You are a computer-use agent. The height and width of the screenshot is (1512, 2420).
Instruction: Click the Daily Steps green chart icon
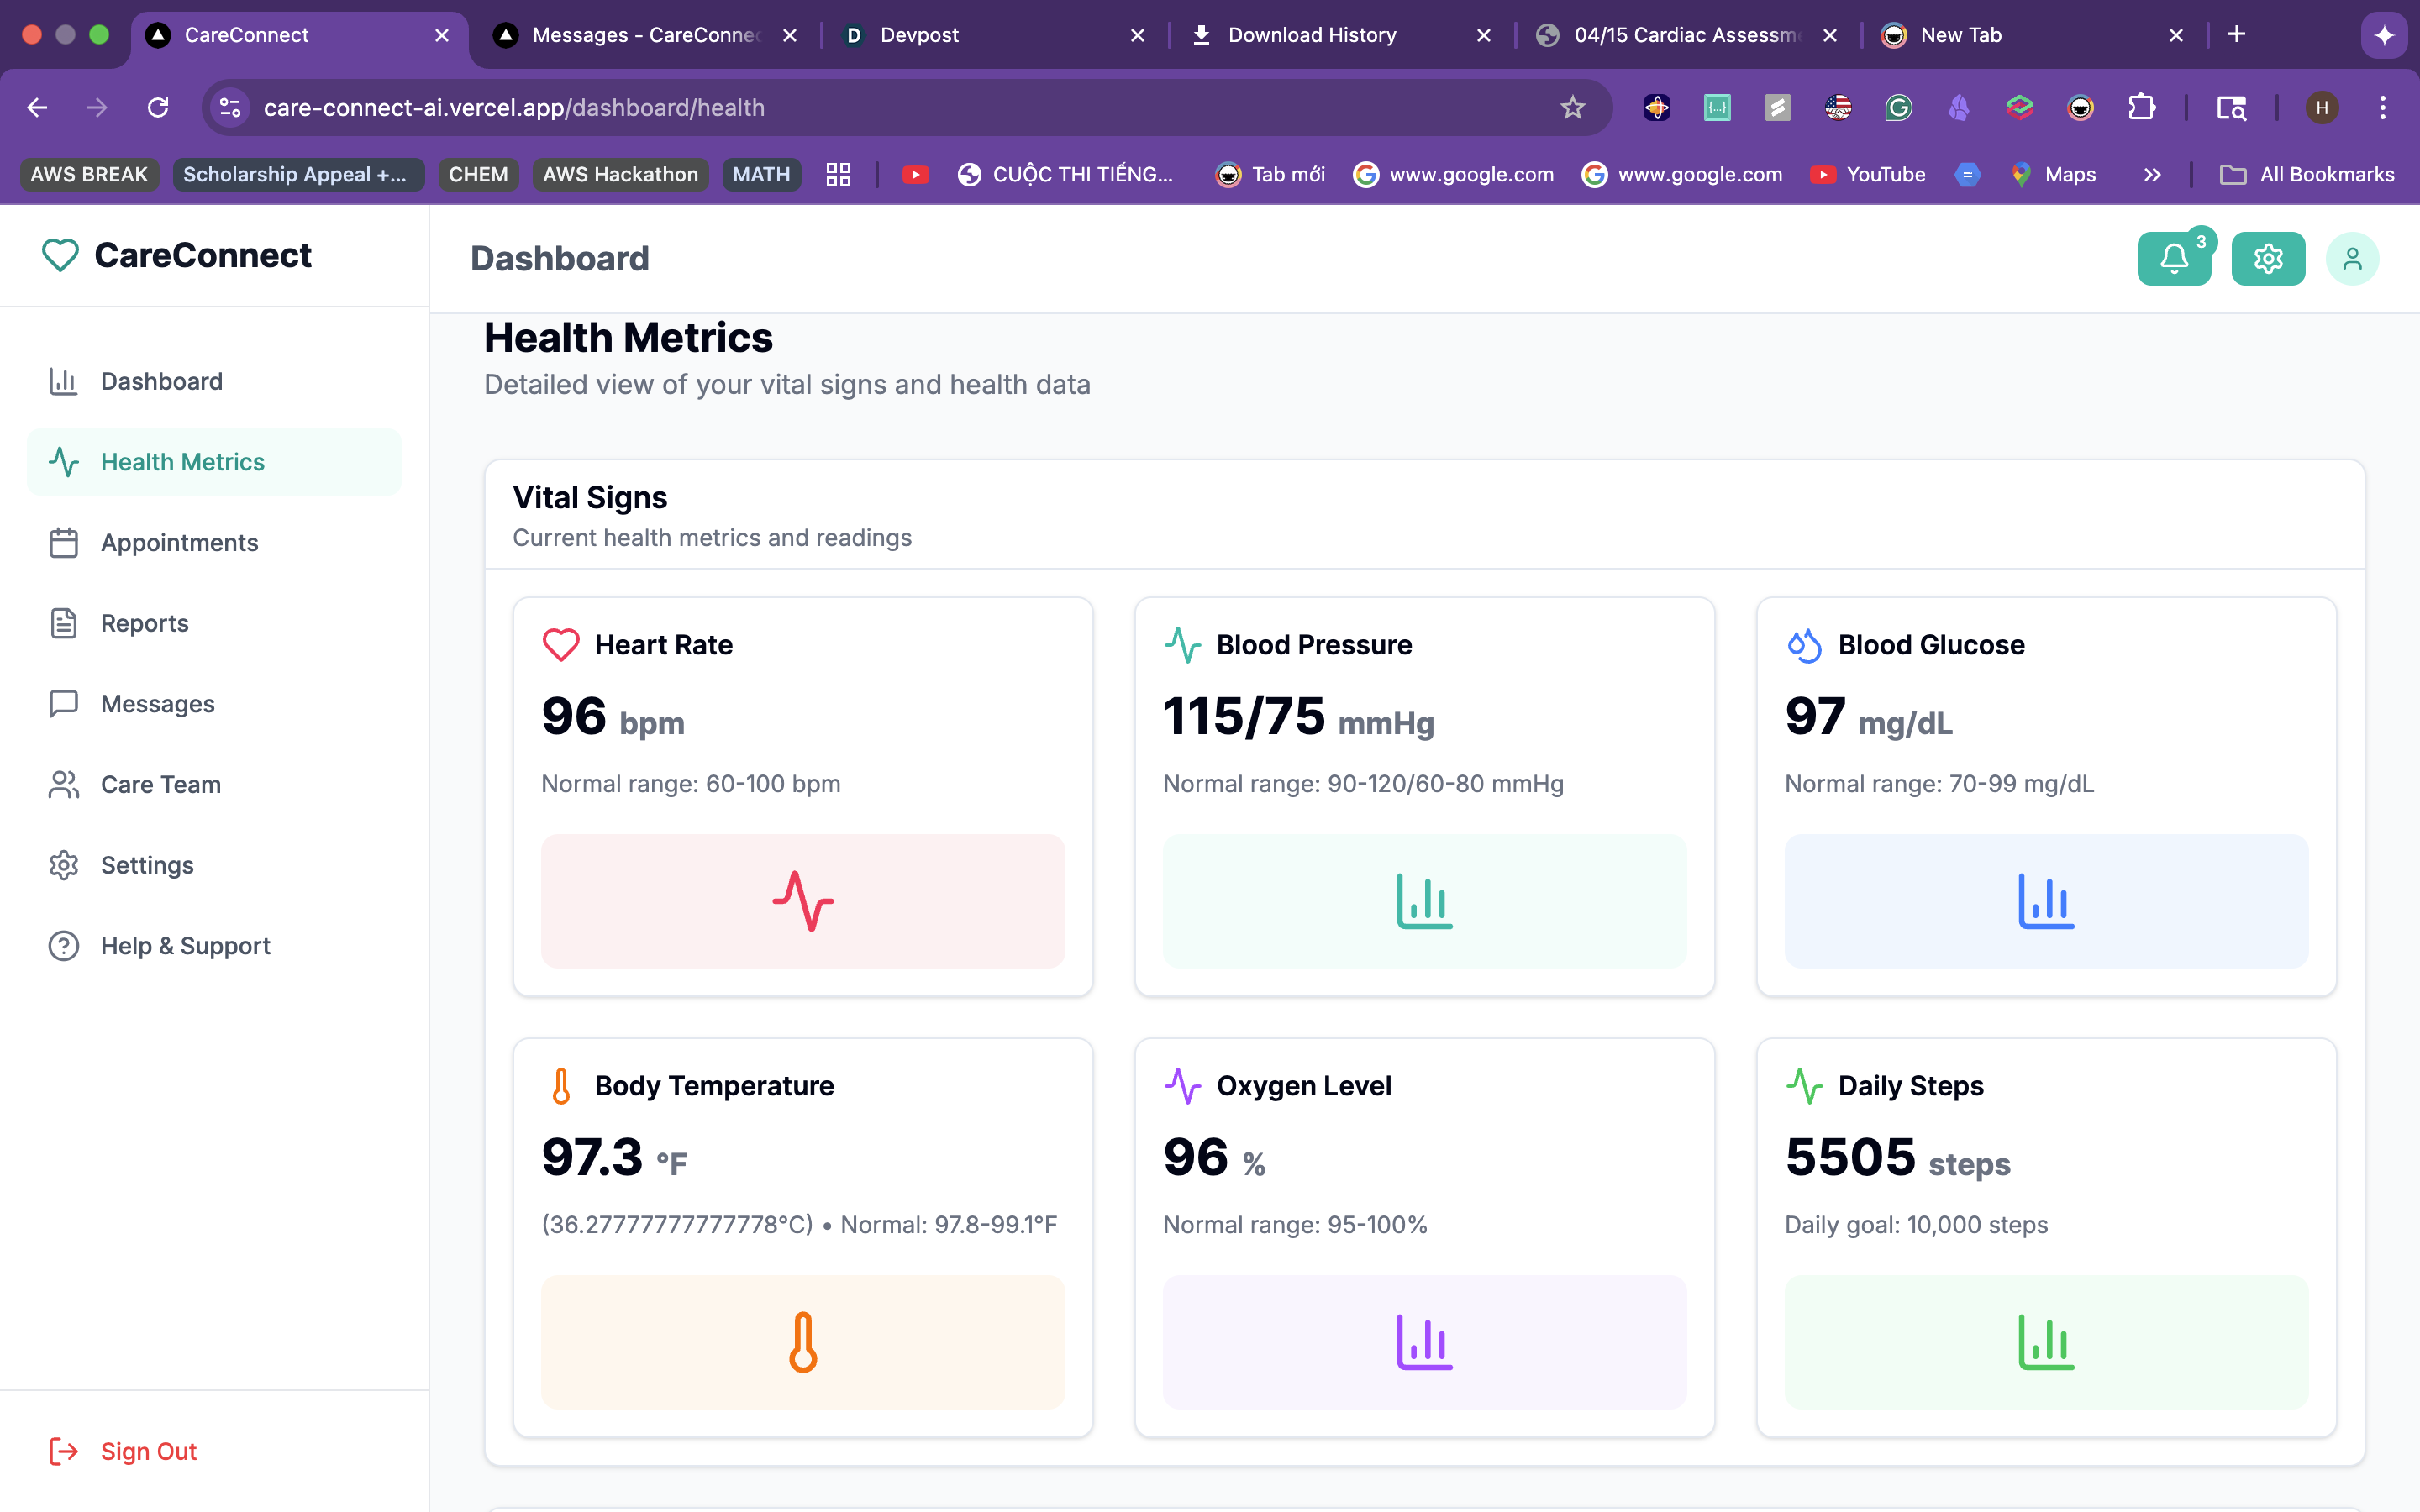coord(2045,1341)
